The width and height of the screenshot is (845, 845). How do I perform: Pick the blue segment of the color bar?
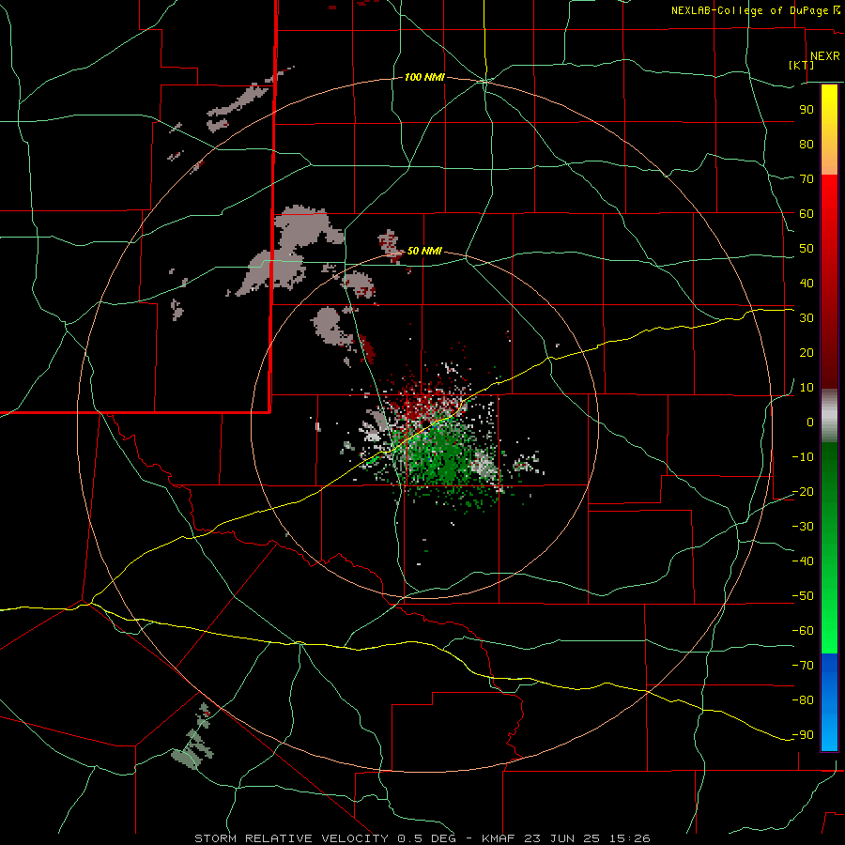pos(829,701)
